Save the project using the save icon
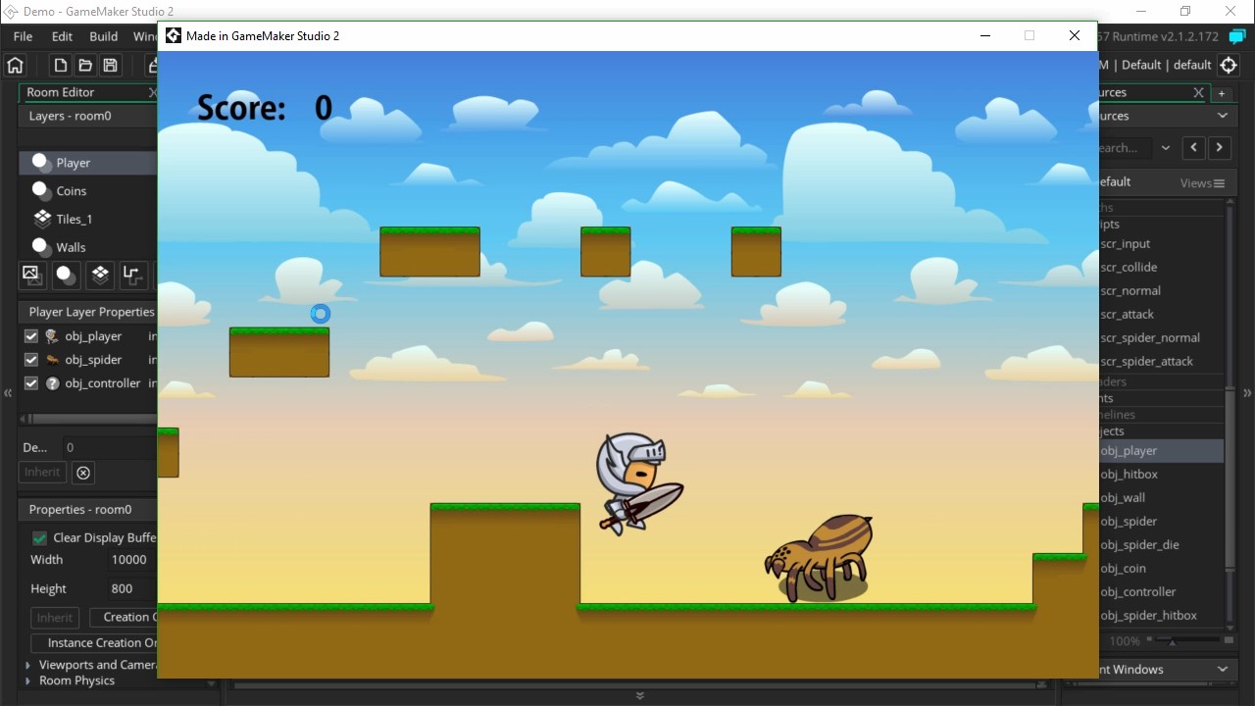This screenshot has height=706, width=1255. [x=110, y=65]
